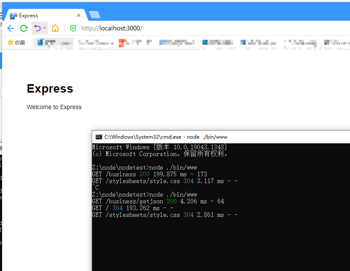
Task: Select the Express browser tab
Action: (x=46, y=15)
